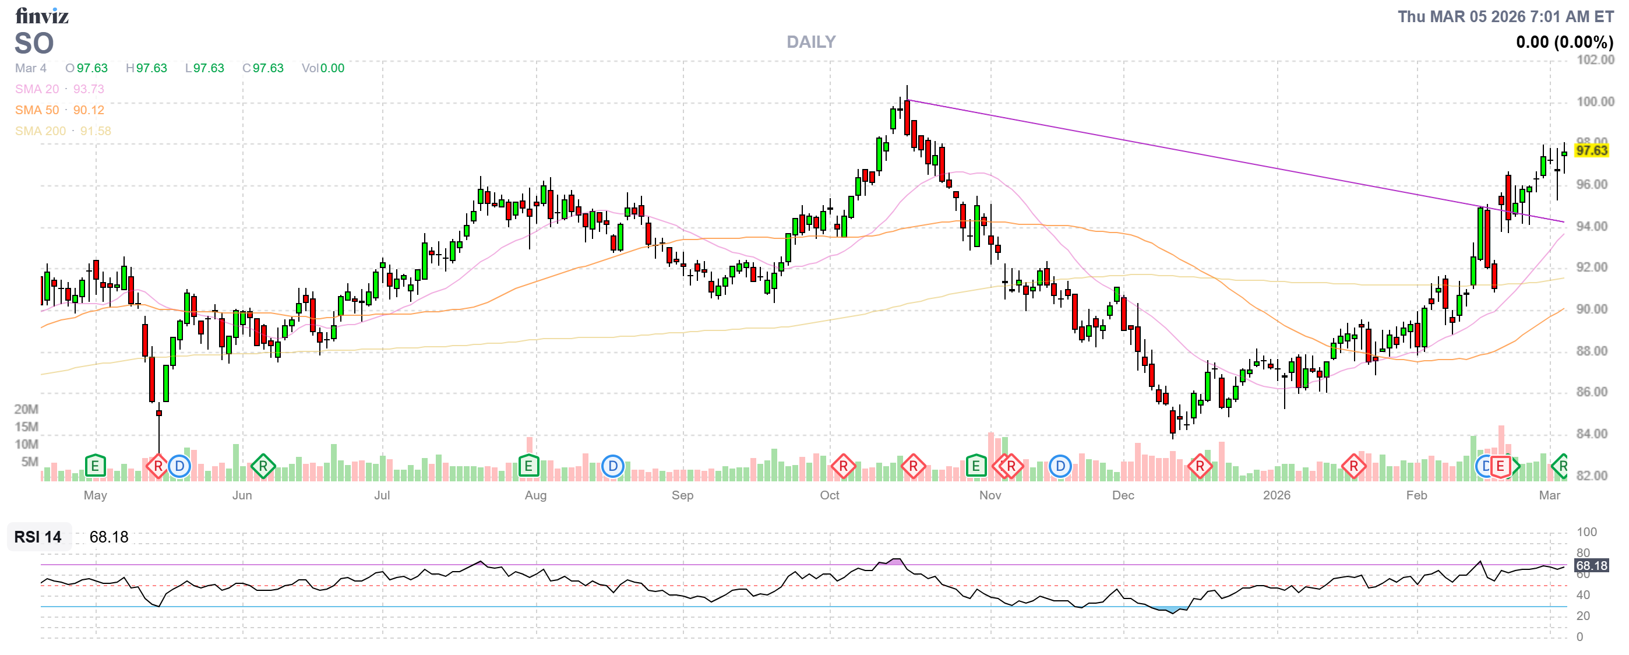Image resolution: width=1629 pixels, height=655 pixels.
Task: Click the SMA 20 indicator label
Action: pyautogui.click(x=37, y=89)
